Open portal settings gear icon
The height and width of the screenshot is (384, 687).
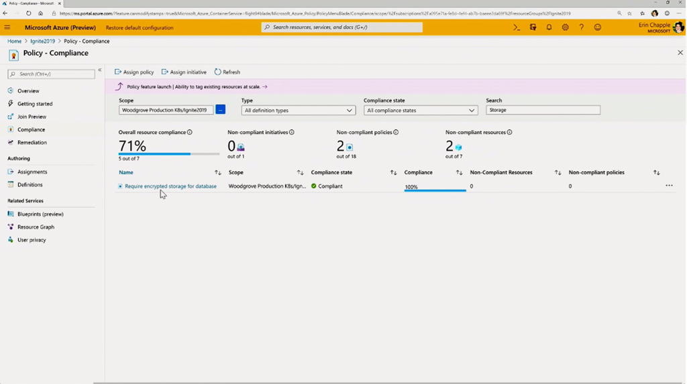coord(565,27)
